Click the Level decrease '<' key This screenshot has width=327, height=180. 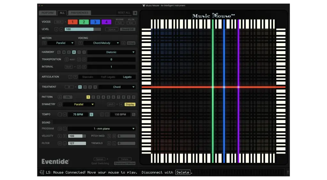(x=56, y=29)
